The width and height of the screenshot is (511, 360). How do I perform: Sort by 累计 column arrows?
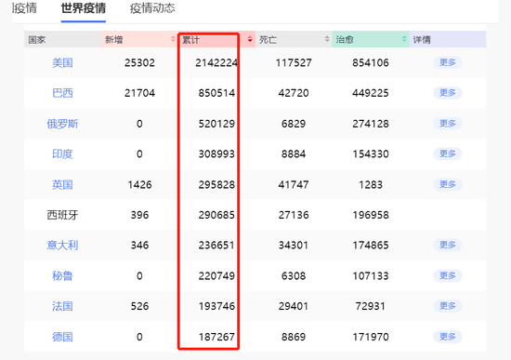(250, 39)
